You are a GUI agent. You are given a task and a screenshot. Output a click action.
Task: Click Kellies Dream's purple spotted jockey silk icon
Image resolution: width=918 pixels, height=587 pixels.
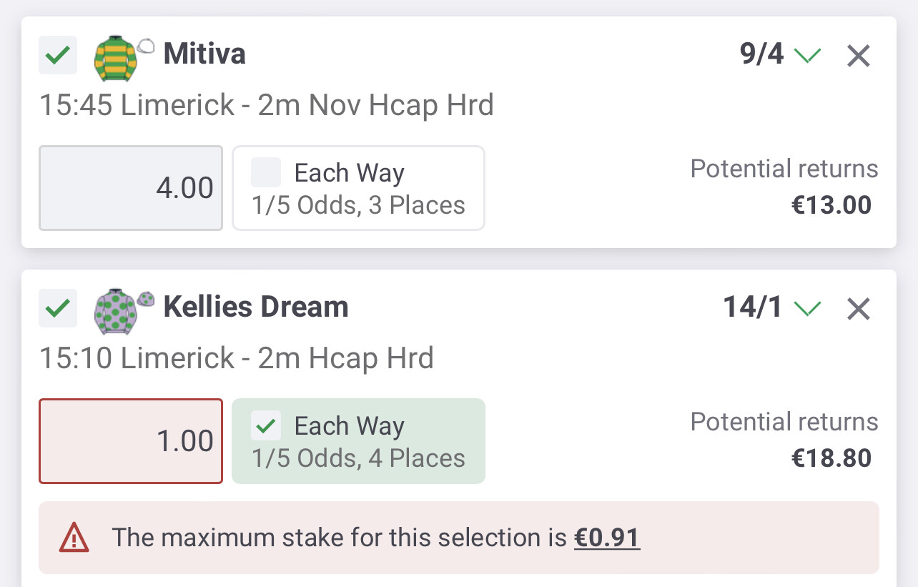coord(114,312)
